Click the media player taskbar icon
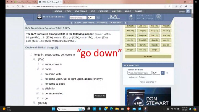This screenshot has width=199, height=112. [x=145, y=109]
